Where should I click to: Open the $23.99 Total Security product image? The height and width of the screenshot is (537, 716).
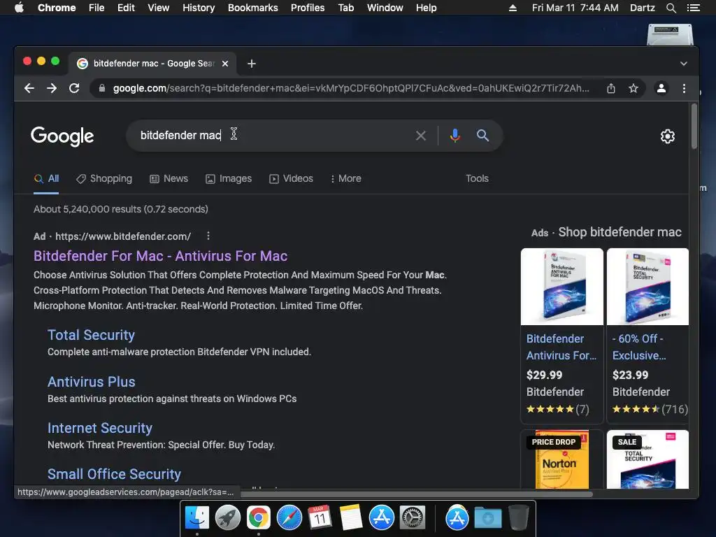647,287
